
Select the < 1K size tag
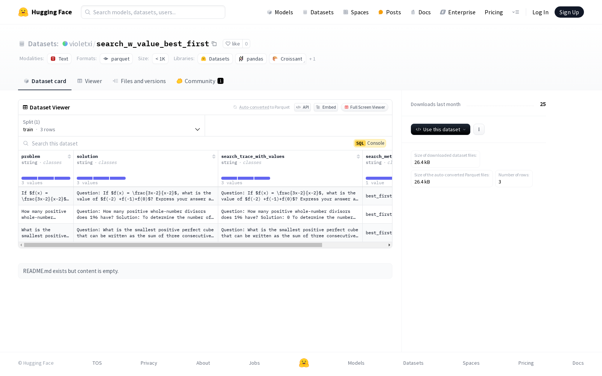click(x=160, y=59)
